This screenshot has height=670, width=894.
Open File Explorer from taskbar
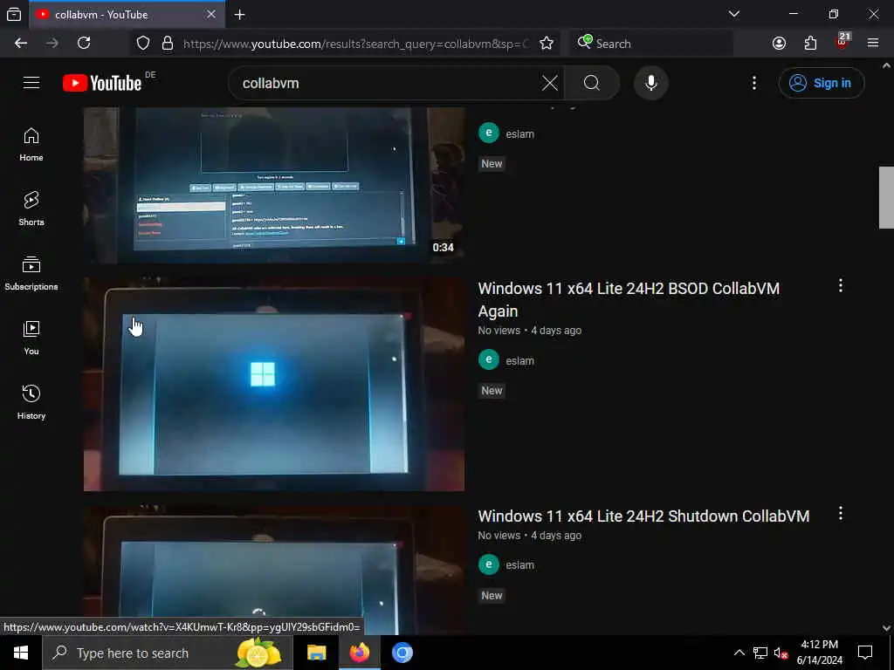coord(316,653)
